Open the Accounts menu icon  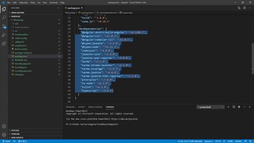[4, 126]
